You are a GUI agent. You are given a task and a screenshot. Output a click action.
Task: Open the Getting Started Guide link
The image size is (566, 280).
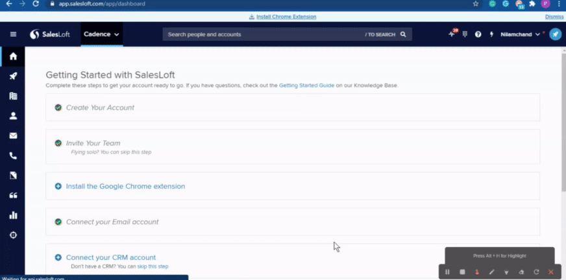point(306,86)
